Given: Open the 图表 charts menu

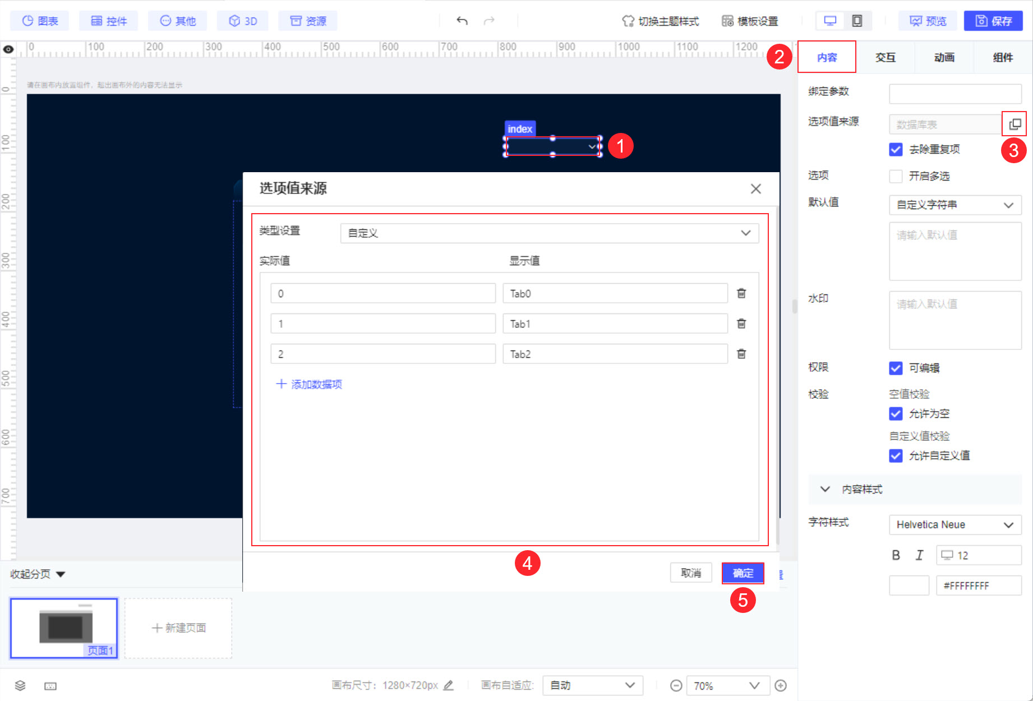Looking at the screenshot, I should click(x=40, y=21).
